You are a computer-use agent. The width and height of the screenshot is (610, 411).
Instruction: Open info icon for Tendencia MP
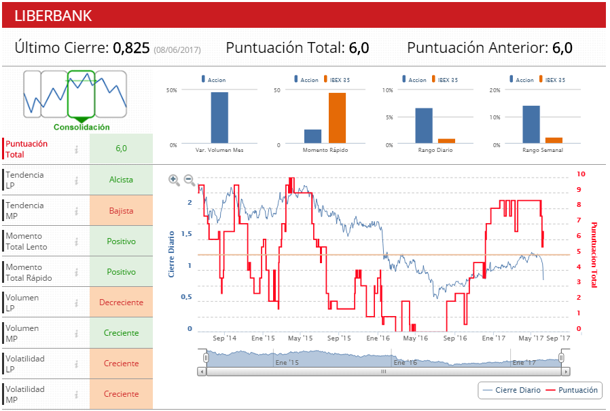[77, 211]
